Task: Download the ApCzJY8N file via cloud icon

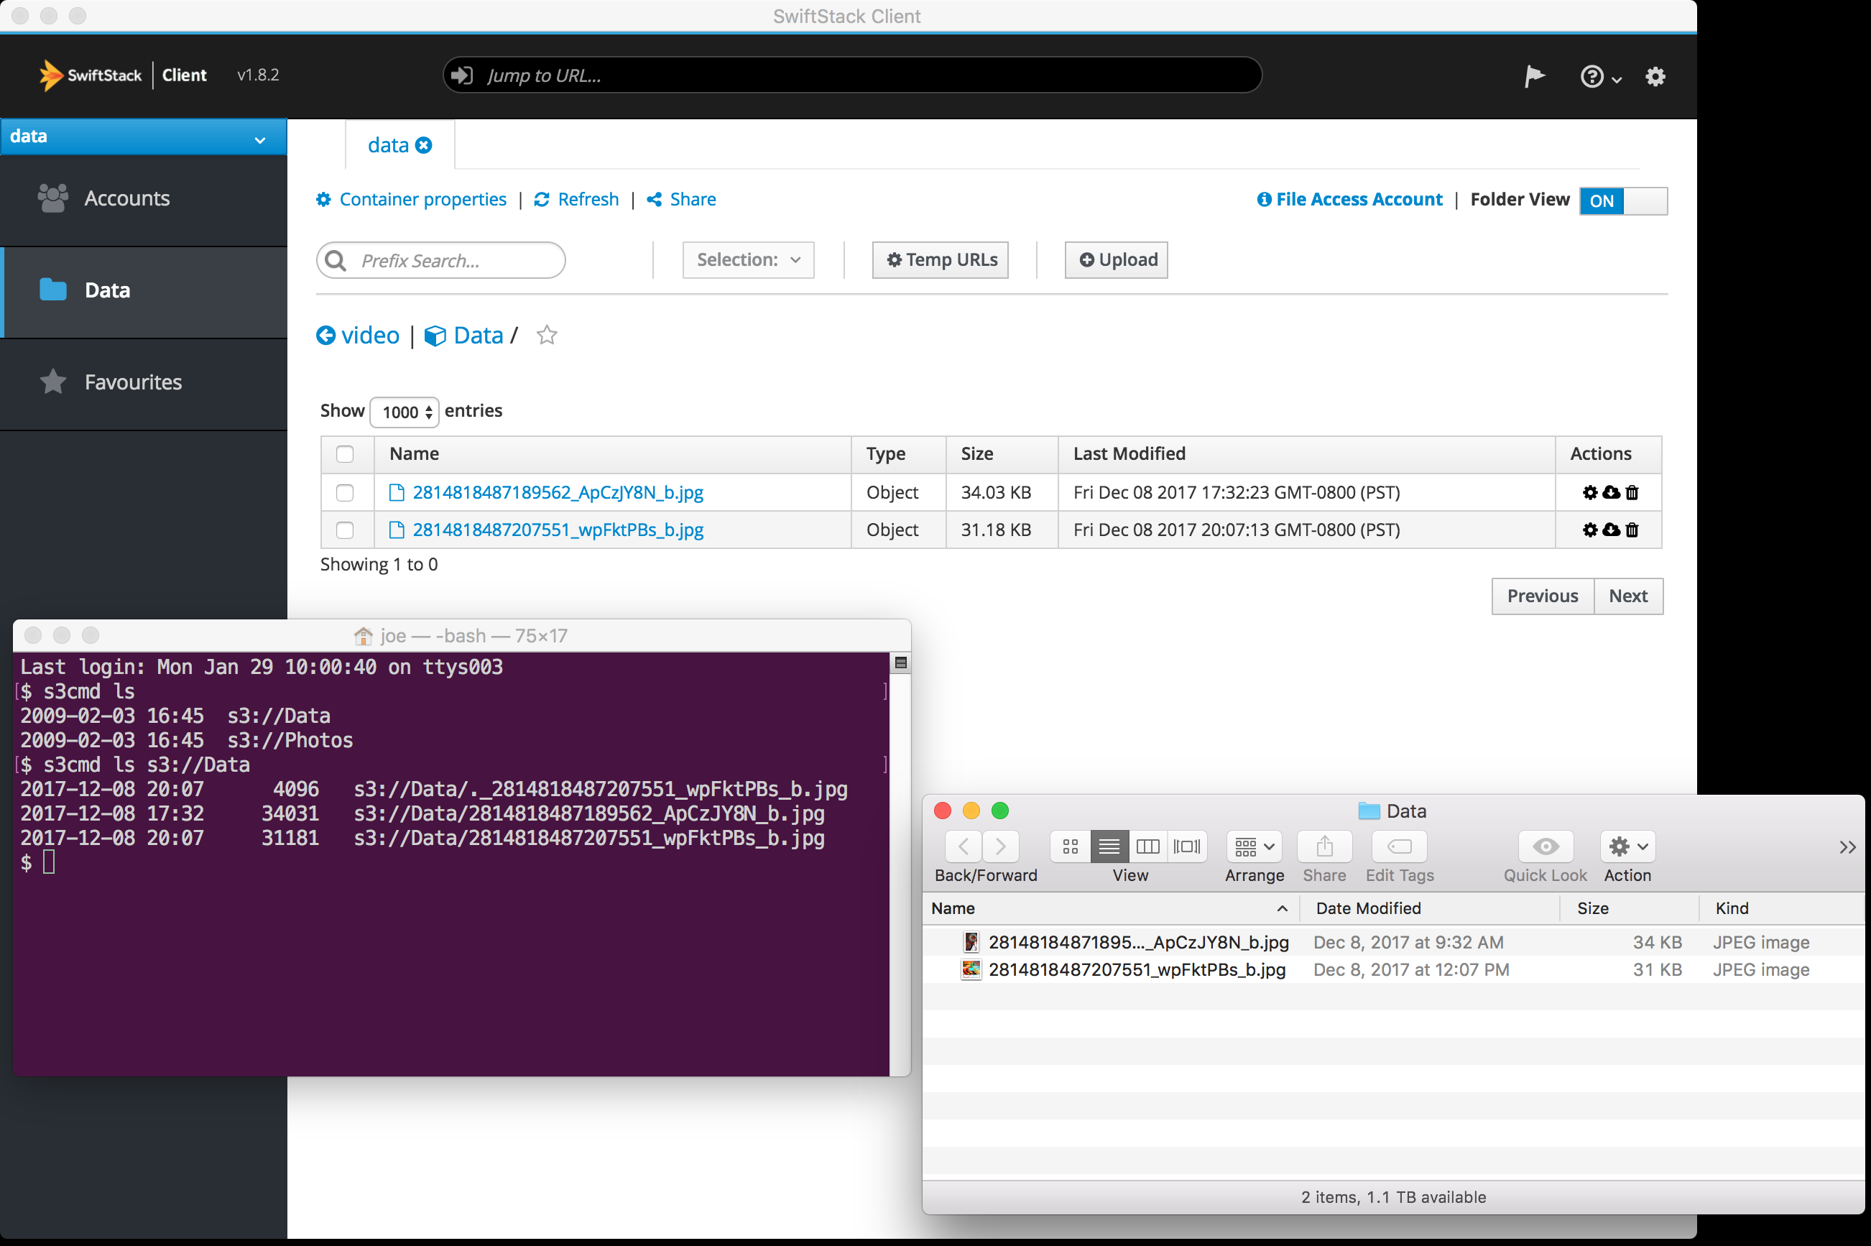Action: tap(1611, 493)
